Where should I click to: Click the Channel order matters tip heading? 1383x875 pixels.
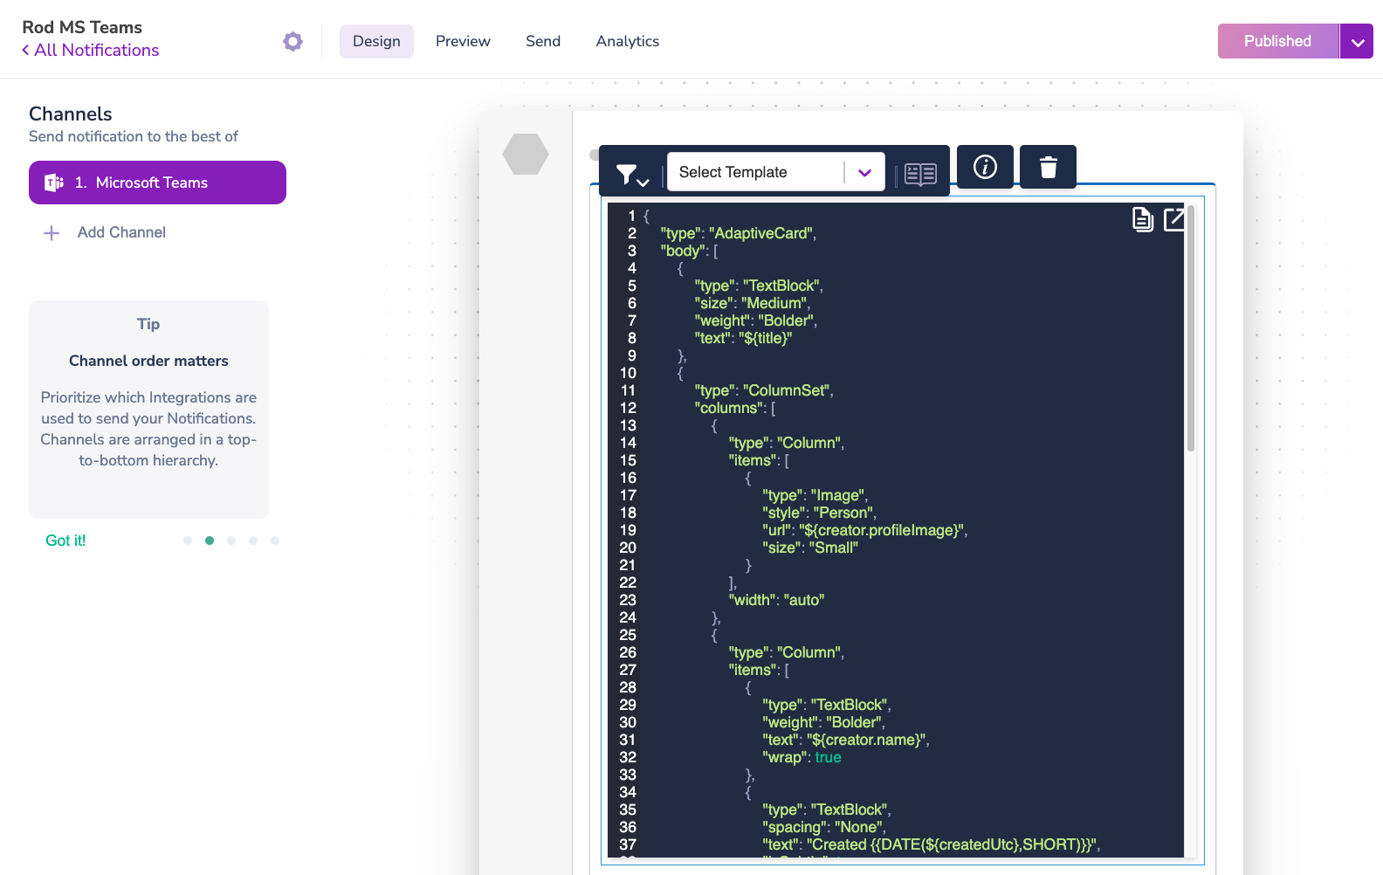pos(148,361)
